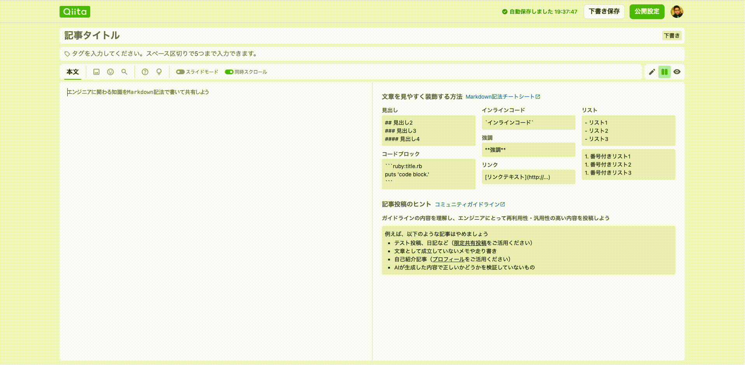Open the 限定共有投稿 link

(470, 243)
